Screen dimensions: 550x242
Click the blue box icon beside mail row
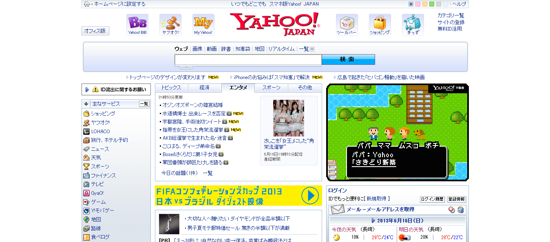pos(461,210)
